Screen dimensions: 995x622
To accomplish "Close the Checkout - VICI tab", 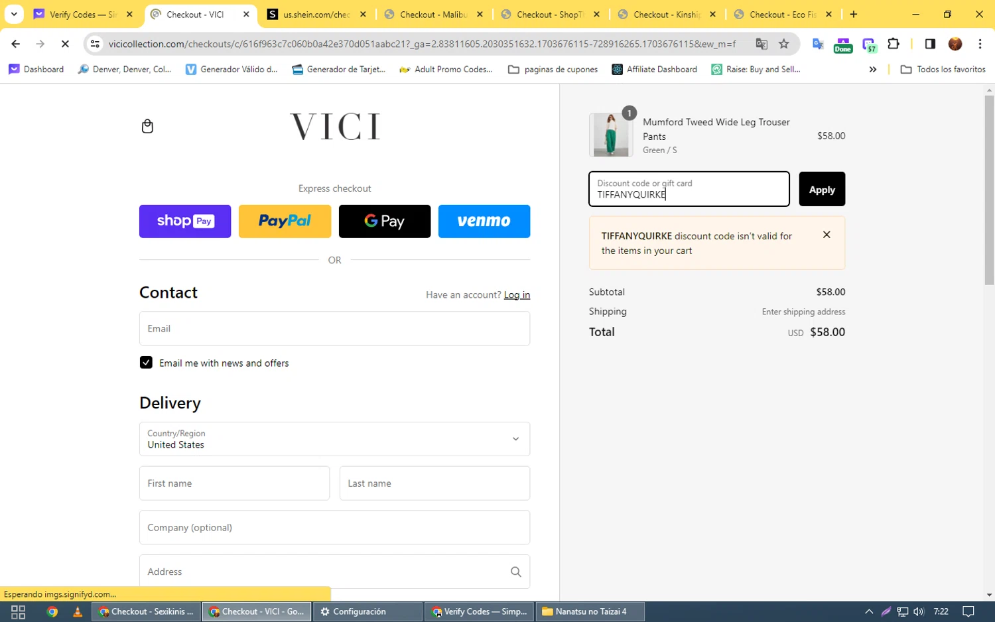I will (x=246, y=15).
